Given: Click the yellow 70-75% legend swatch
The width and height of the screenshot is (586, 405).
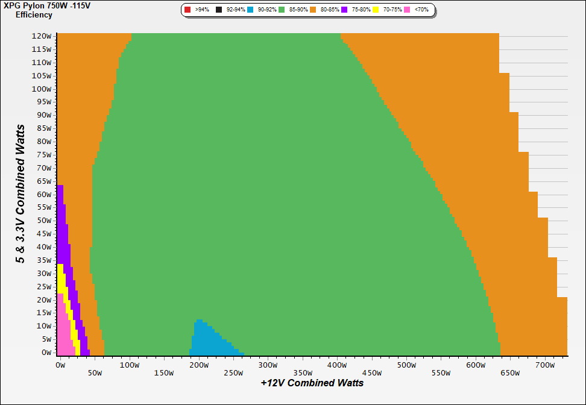Looking at the screenshot, I should click(x=376, y=10).
